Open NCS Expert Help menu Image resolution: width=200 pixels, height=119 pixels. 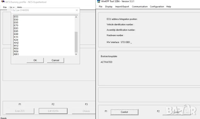(19, 7)
